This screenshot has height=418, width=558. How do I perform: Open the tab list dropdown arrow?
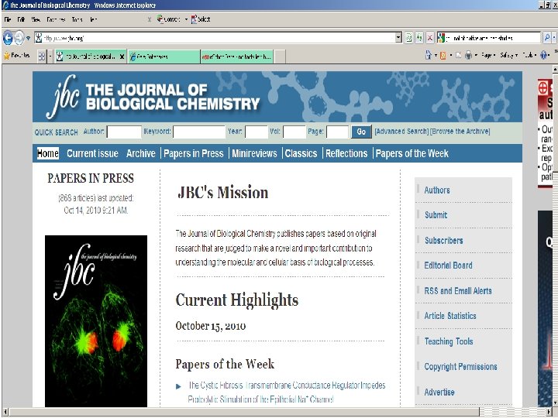tap(50, 57)
